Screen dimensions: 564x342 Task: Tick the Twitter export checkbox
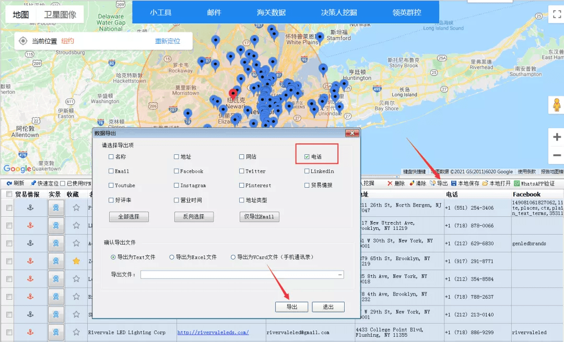pos(242,171)
